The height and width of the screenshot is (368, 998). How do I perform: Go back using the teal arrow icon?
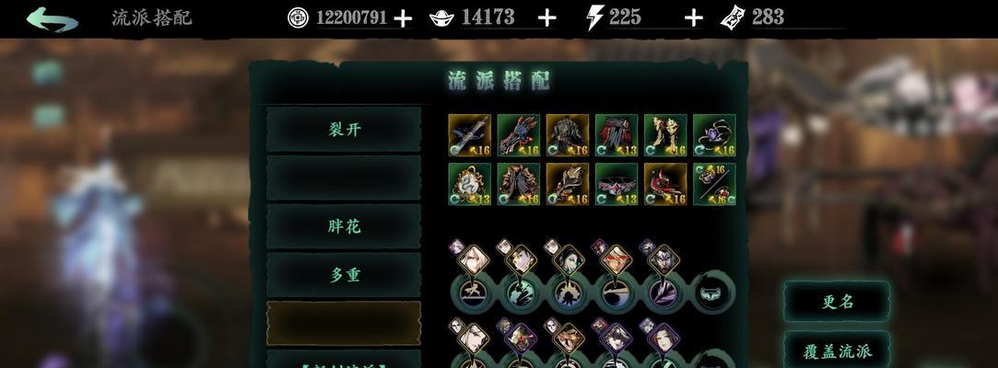(x=53, y=18)
